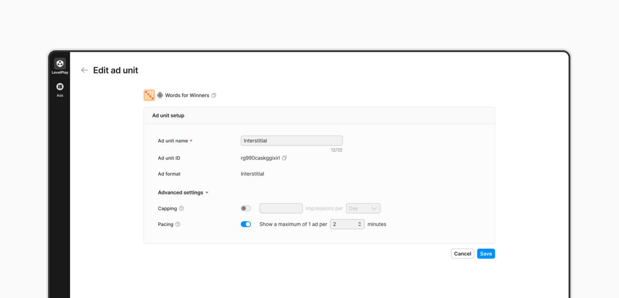This screenshot has width=619, height=298.
Task: Enable the Capping toggle
Action: (x=246, y=208)
